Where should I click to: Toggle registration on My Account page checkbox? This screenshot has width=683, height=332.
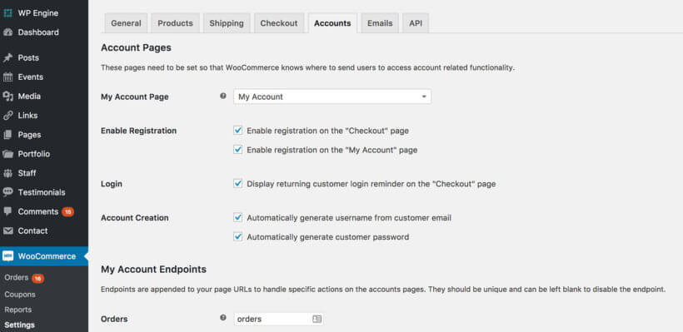point(238,149)
